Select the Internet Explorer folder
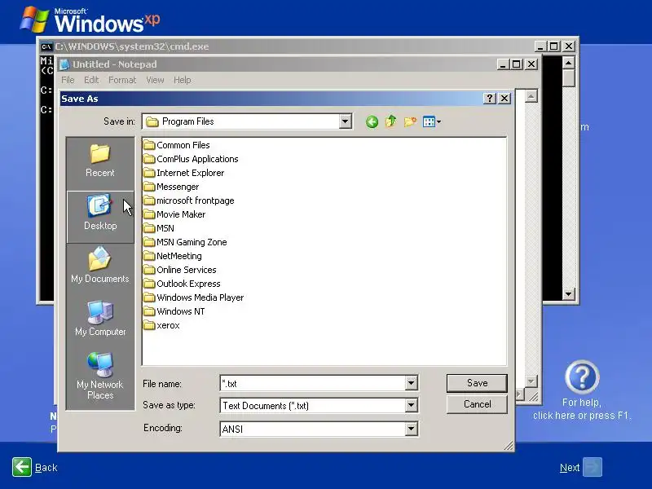 click(x=184, y=173)
